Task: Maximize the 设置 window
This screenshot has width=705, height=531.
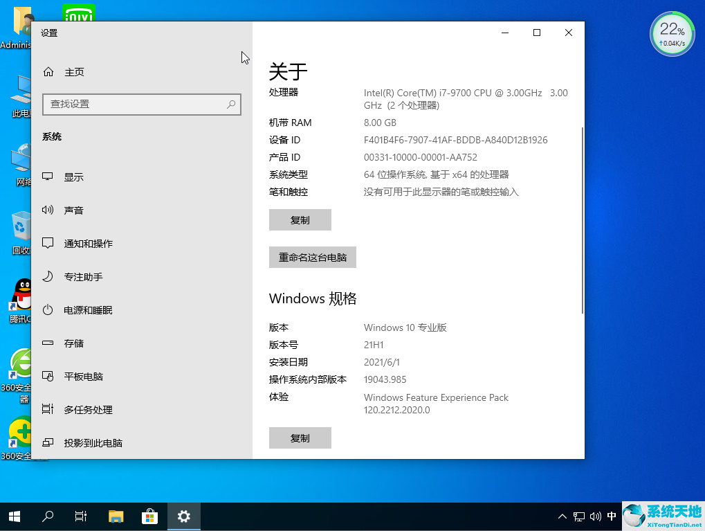Action: point(537,33)
